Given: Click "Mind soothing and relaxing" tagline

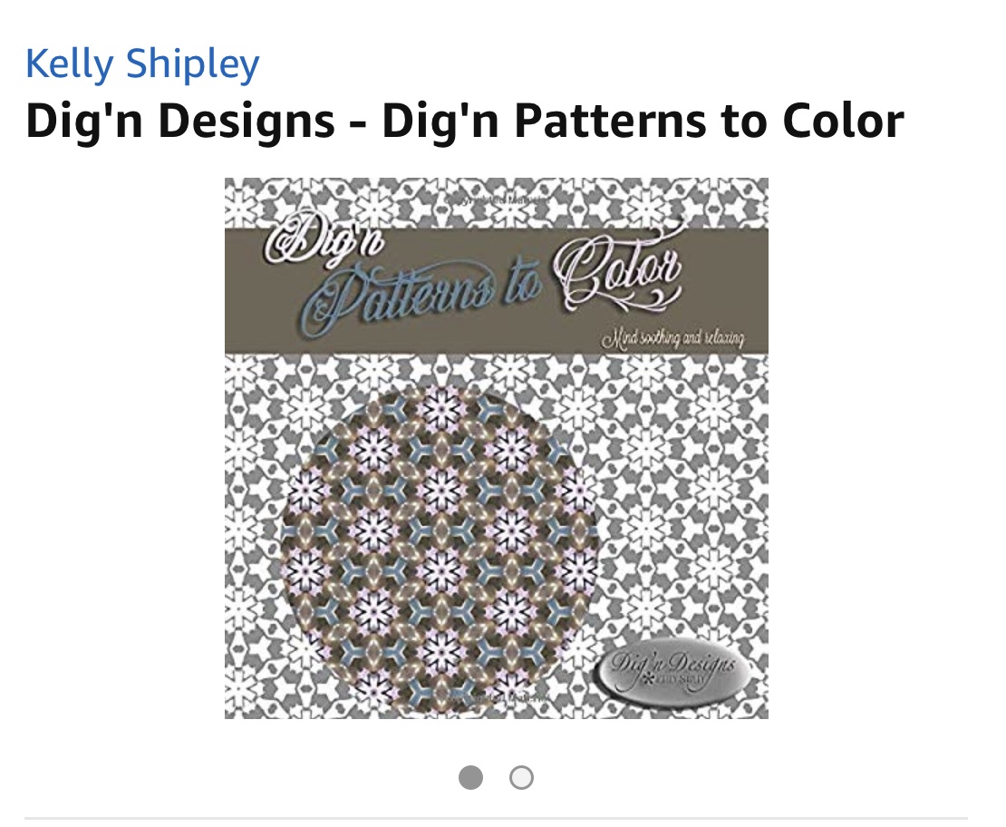Looking at the screenshot, I should 673,337.
